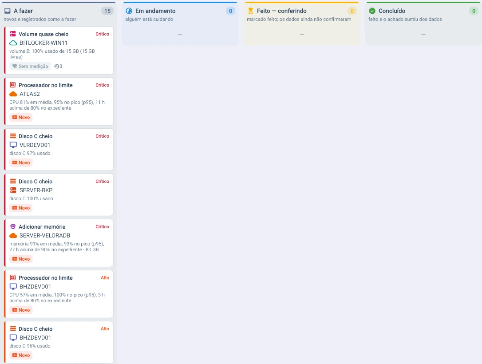Click the Sem medição badge

click(30, 66)
